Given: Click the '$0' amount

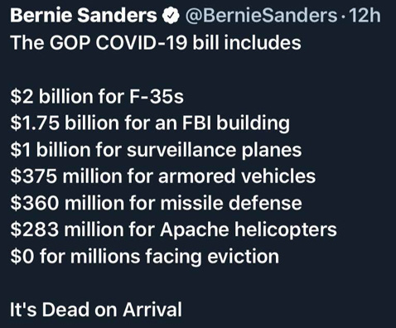Looking at the screenshot, I should click(22, 256).
